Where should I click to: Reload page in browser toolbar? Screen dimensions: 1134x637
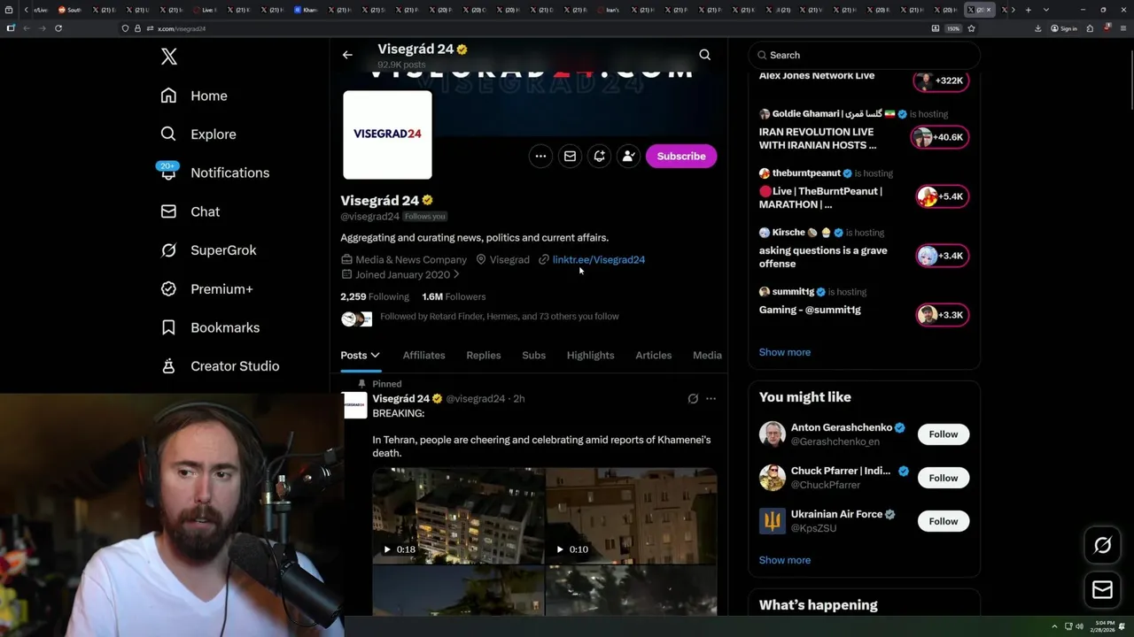(58, 28)
